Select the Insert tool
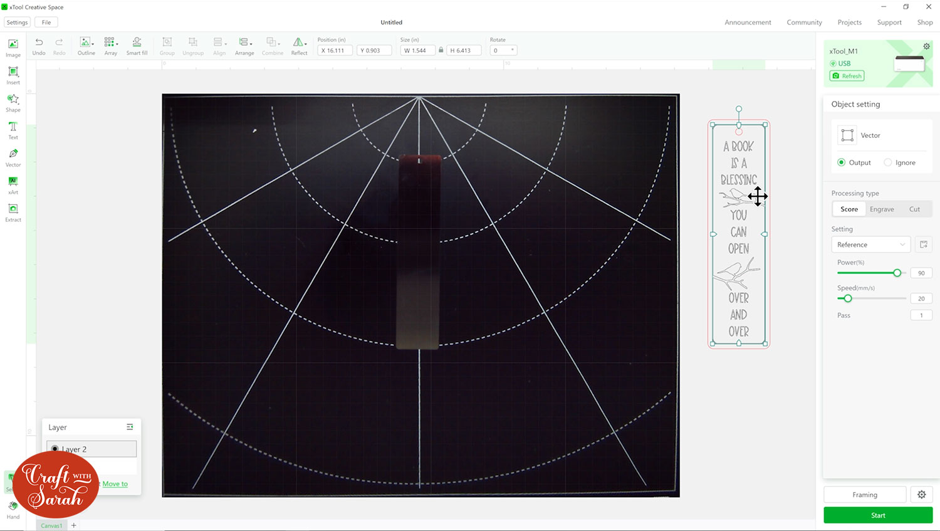Image resolution: width=940 pixels, height=531 pixels. [x=13, y=75]
